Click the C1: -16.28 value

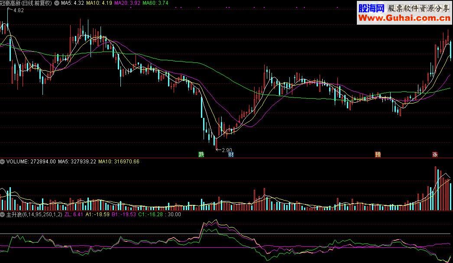coord(151,214)
